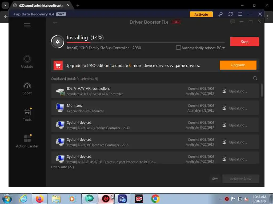Click Available 7/25/2013 link for LPC Interface Controller
This screenshot has width=273, height=204.
[x=200, y=144]
